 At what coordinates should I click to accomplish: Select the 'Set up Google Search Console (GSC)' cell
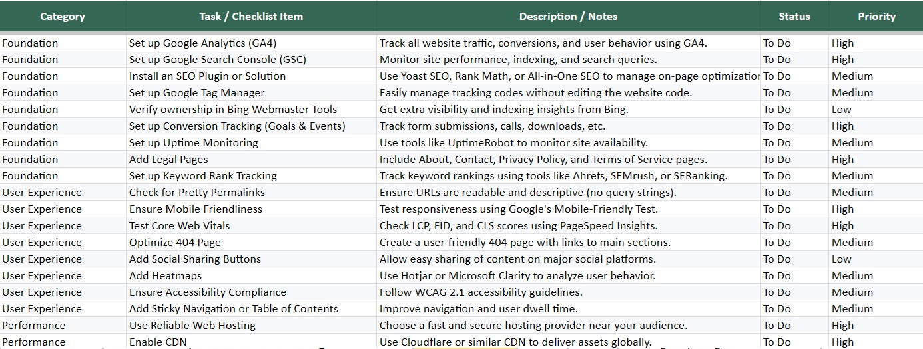pos(217,60)
